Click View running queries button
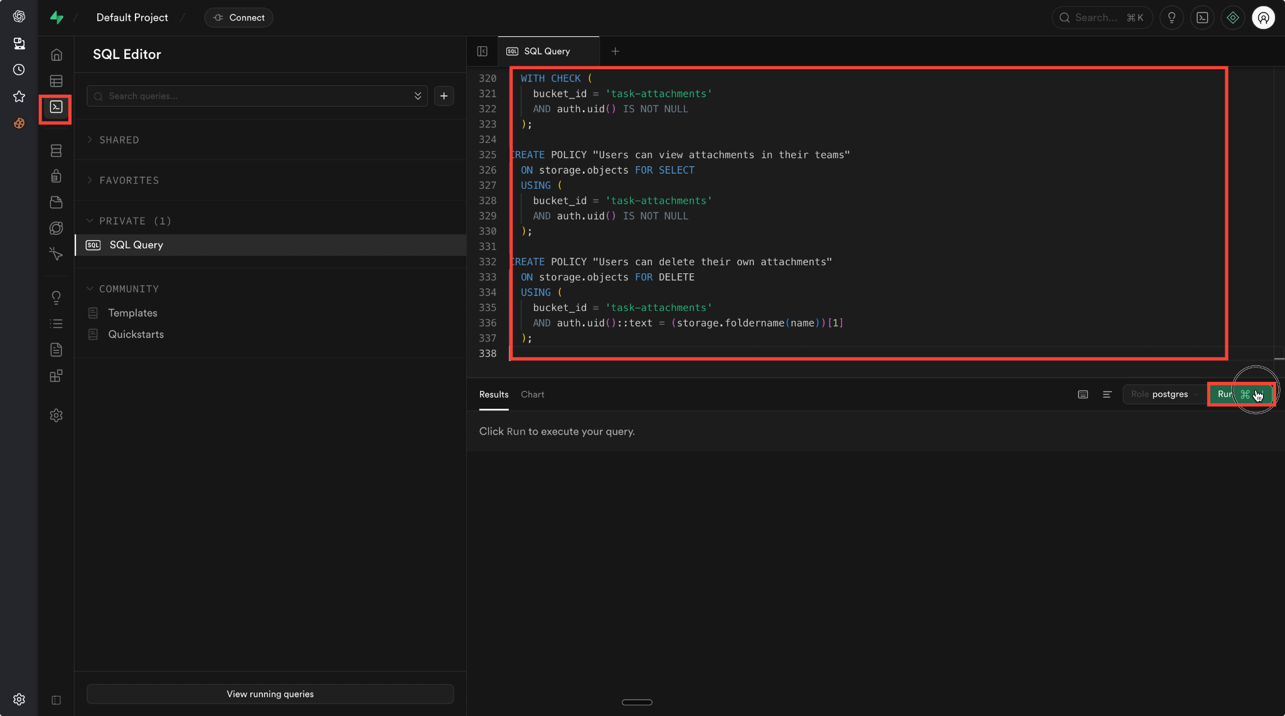Image resolution: width=1285 pixels, height=716 pixels. [x=270, y=694]
